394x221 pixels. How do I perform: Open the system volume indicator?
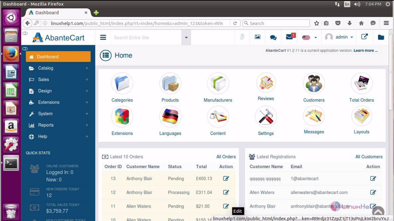click(358, 4)
